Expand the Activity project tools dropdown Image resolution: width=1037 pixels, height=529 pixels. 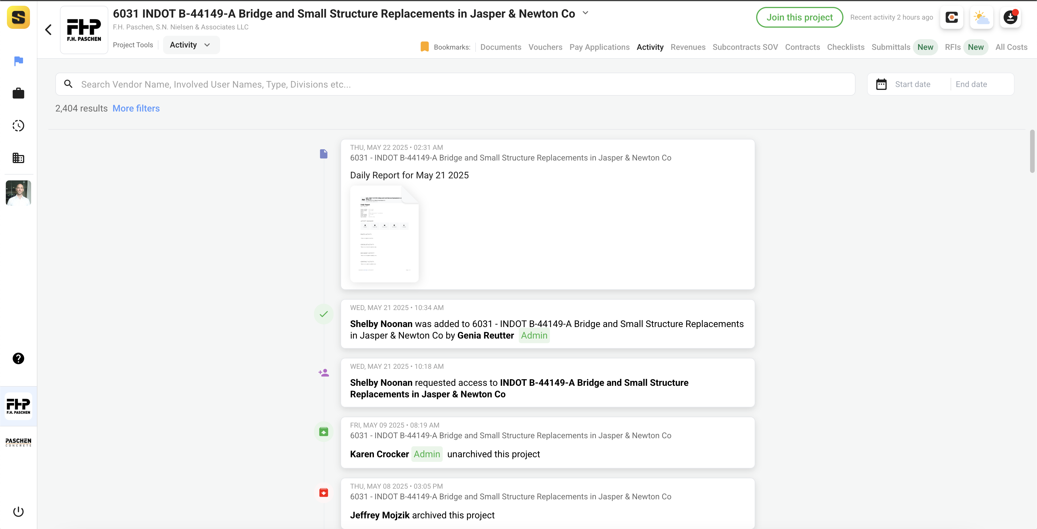pyautogui.click(x=191, y=45)
